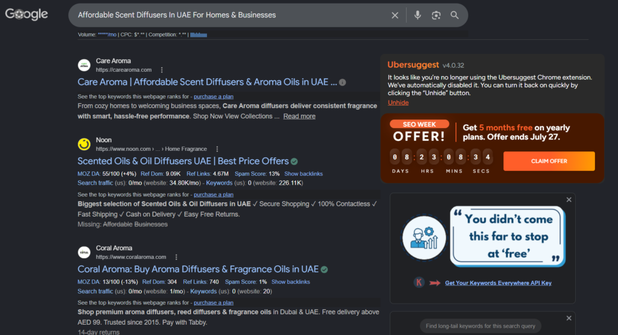
Task: Click Find long-tail keywords button
Action: pos(480,326)
